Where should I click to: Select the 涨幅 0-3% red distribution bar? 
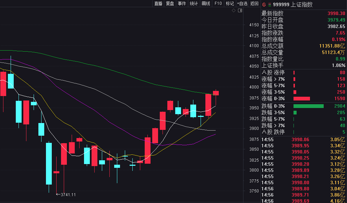point(302,99)
